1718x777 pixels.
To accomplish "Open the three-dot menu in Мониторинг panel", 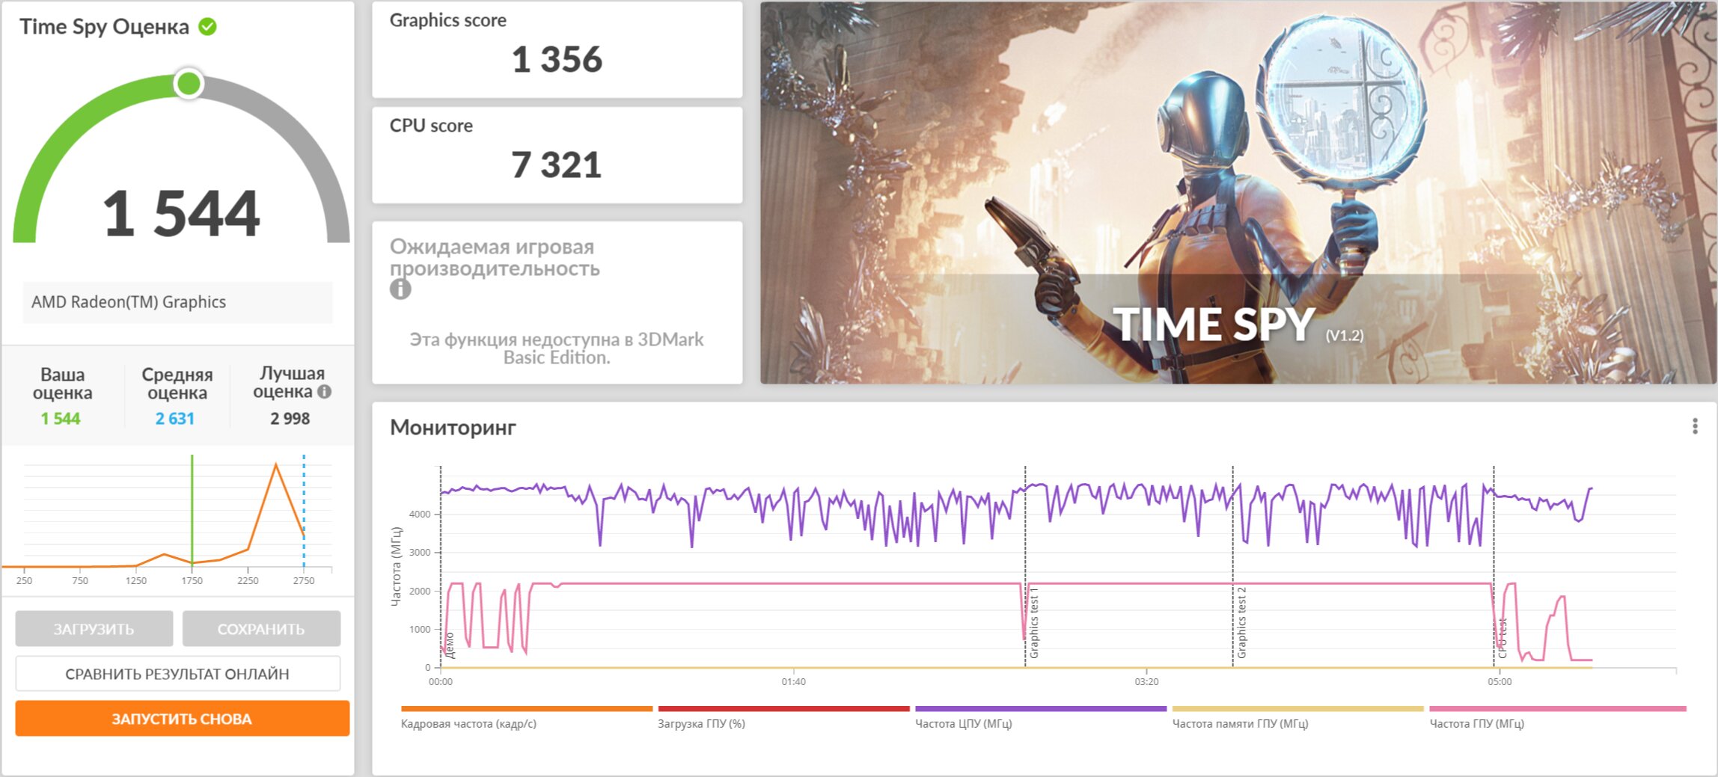I will (x=1695, y=426).
